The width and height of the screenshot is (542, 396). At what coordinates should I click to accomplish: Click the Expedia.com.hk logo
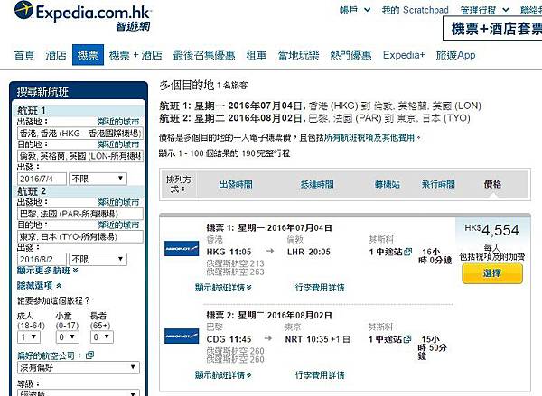click(82, 16)
